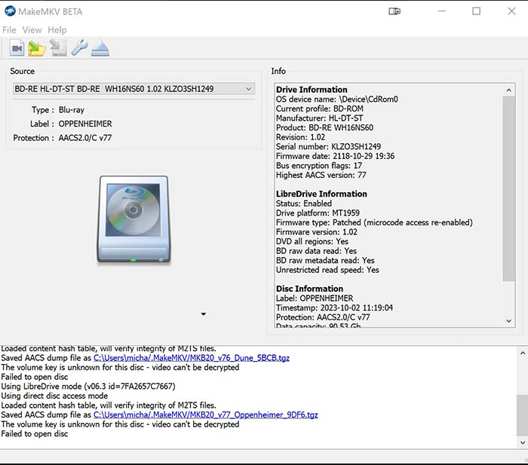Viewport: 528px width, 465px height.
Task: Select the 'Serial number: KLZO3SH1249' line
Action: point(328,147)
